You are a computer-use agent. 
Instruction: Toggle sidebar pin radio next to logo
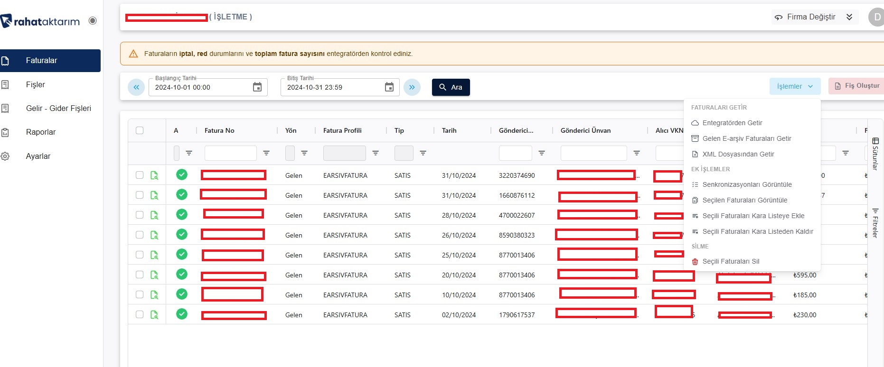coord(93,21)
